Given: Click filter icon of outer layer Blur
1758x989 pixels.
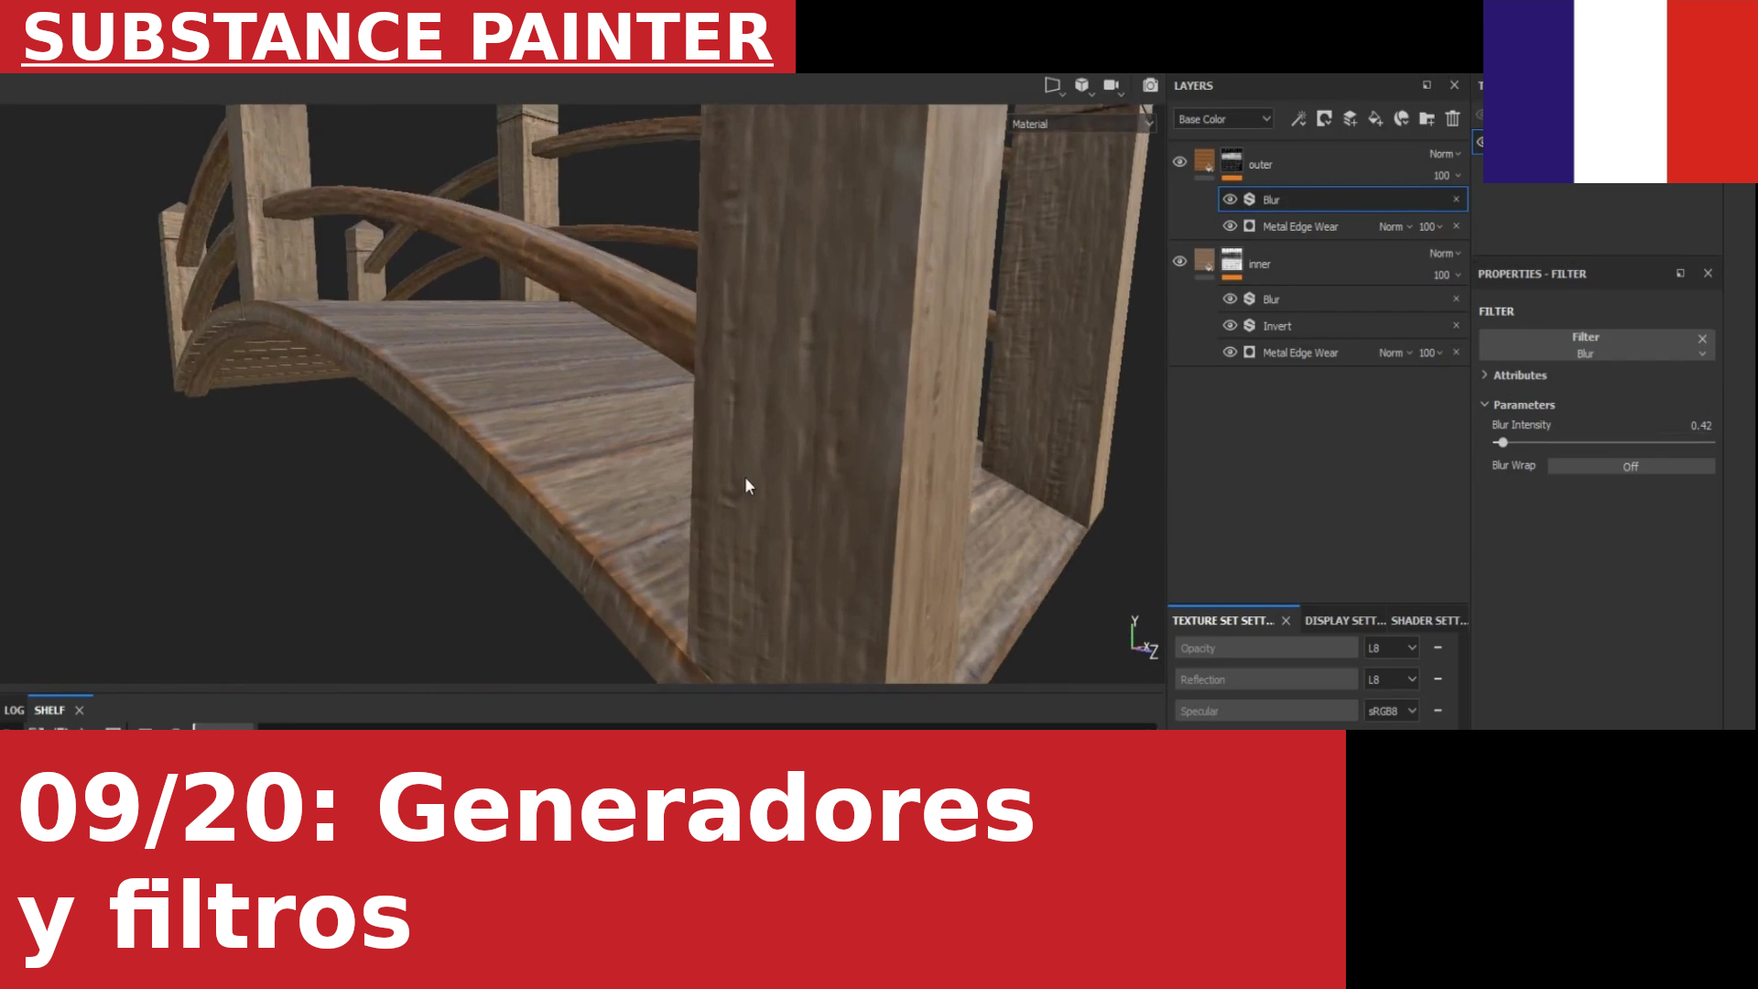Looking at the screenshot, I should 1249,199.
